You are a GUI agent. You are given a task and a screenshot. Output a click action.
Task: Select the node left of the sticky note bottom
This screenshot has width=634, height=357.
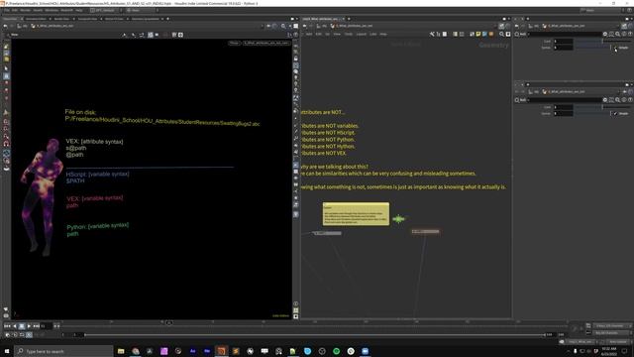coord(327,233)
